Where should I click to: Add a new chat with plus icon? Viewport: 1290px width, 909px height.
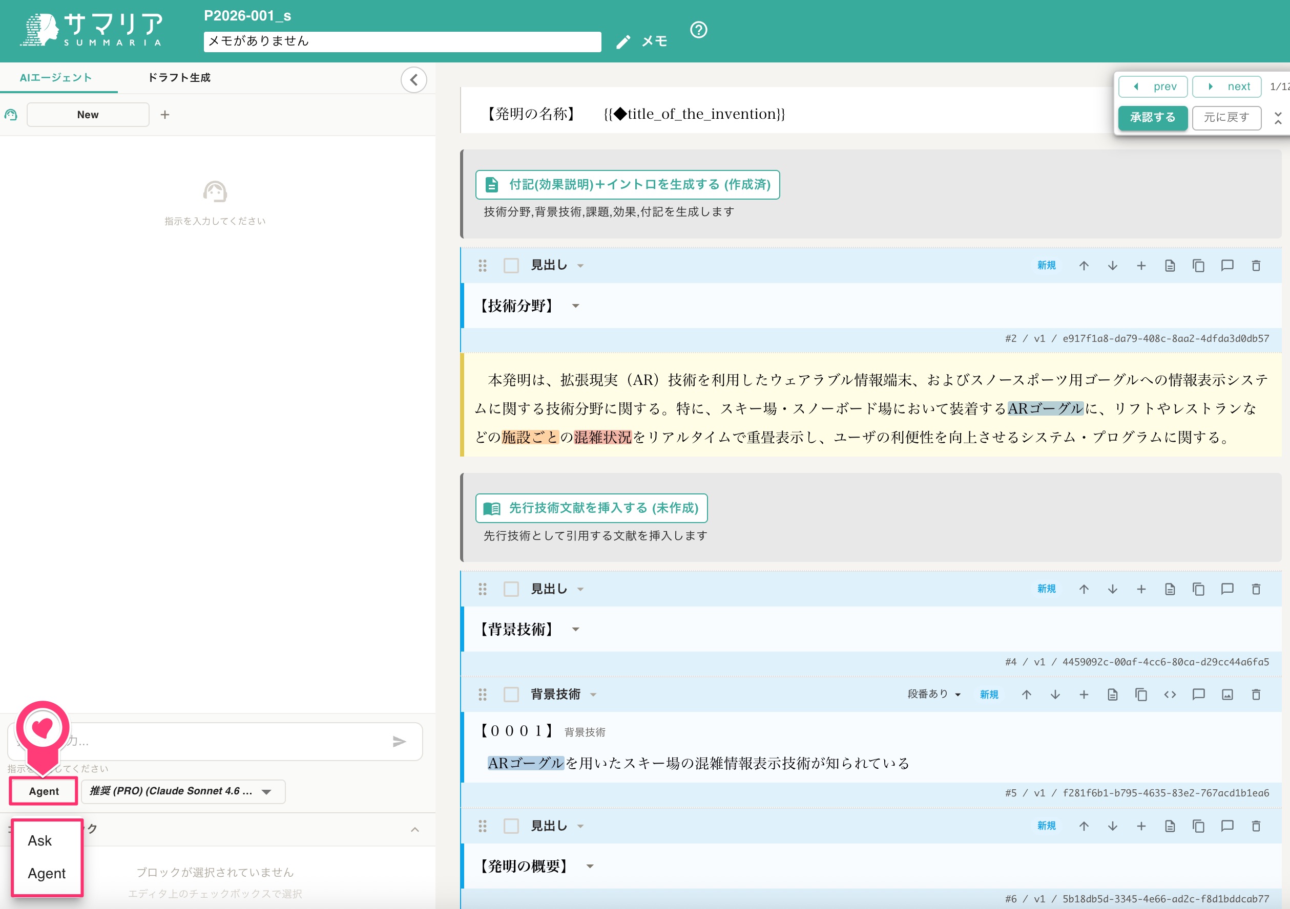(164, 115)
